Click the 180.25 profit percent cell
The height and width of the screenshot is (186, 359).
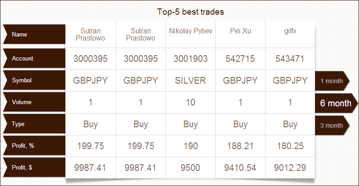point(290,146)
